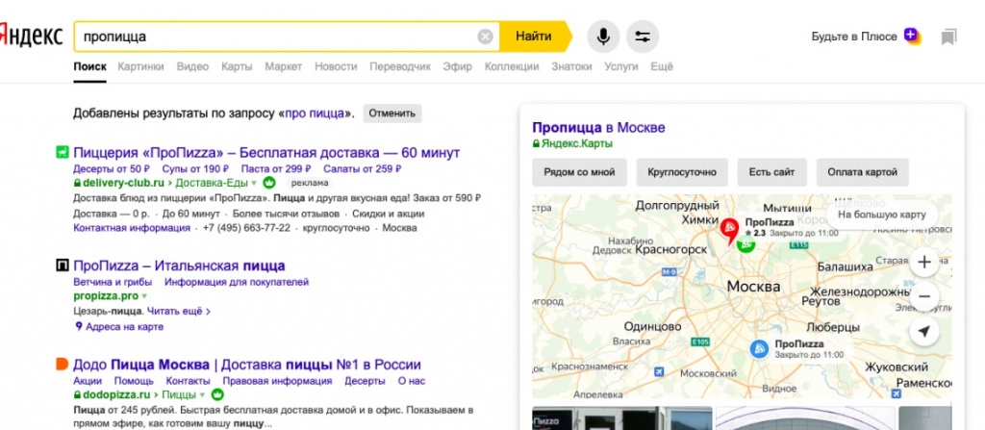Click the green marker under red pin

coord(745,245)
